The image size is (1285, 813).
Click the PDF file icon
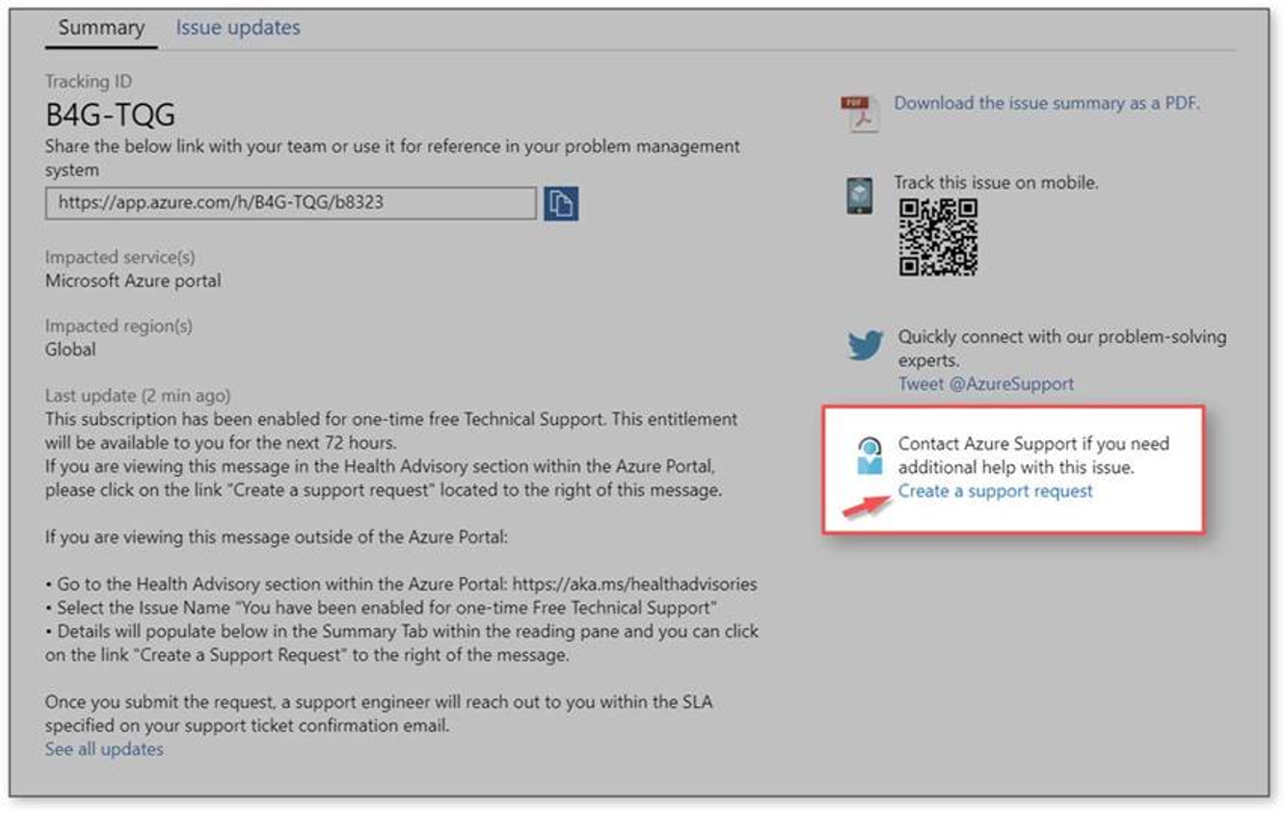point(861,110)
